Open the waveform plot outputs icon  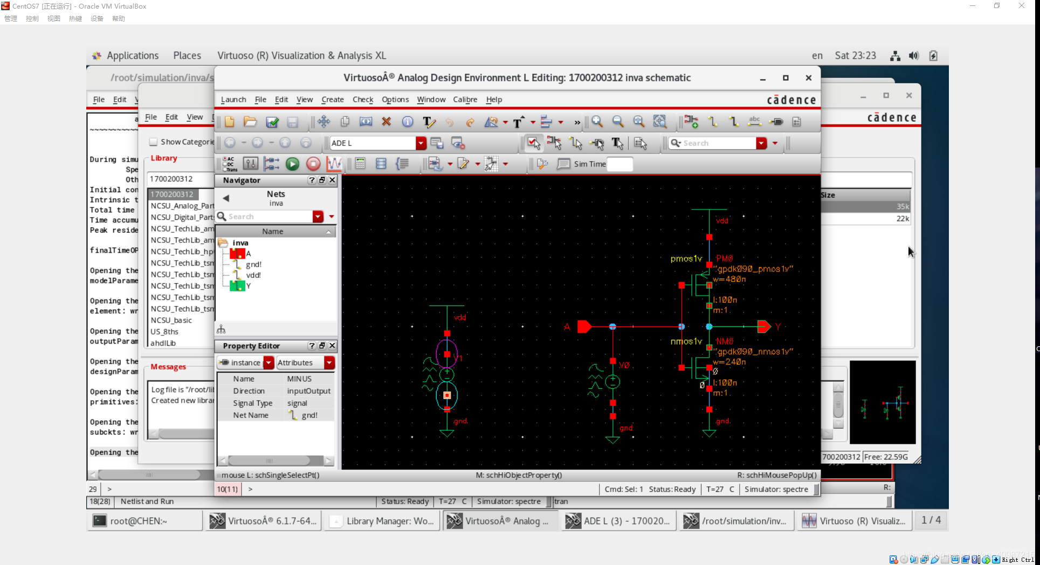pyautogui.click(x=334, y=164)
